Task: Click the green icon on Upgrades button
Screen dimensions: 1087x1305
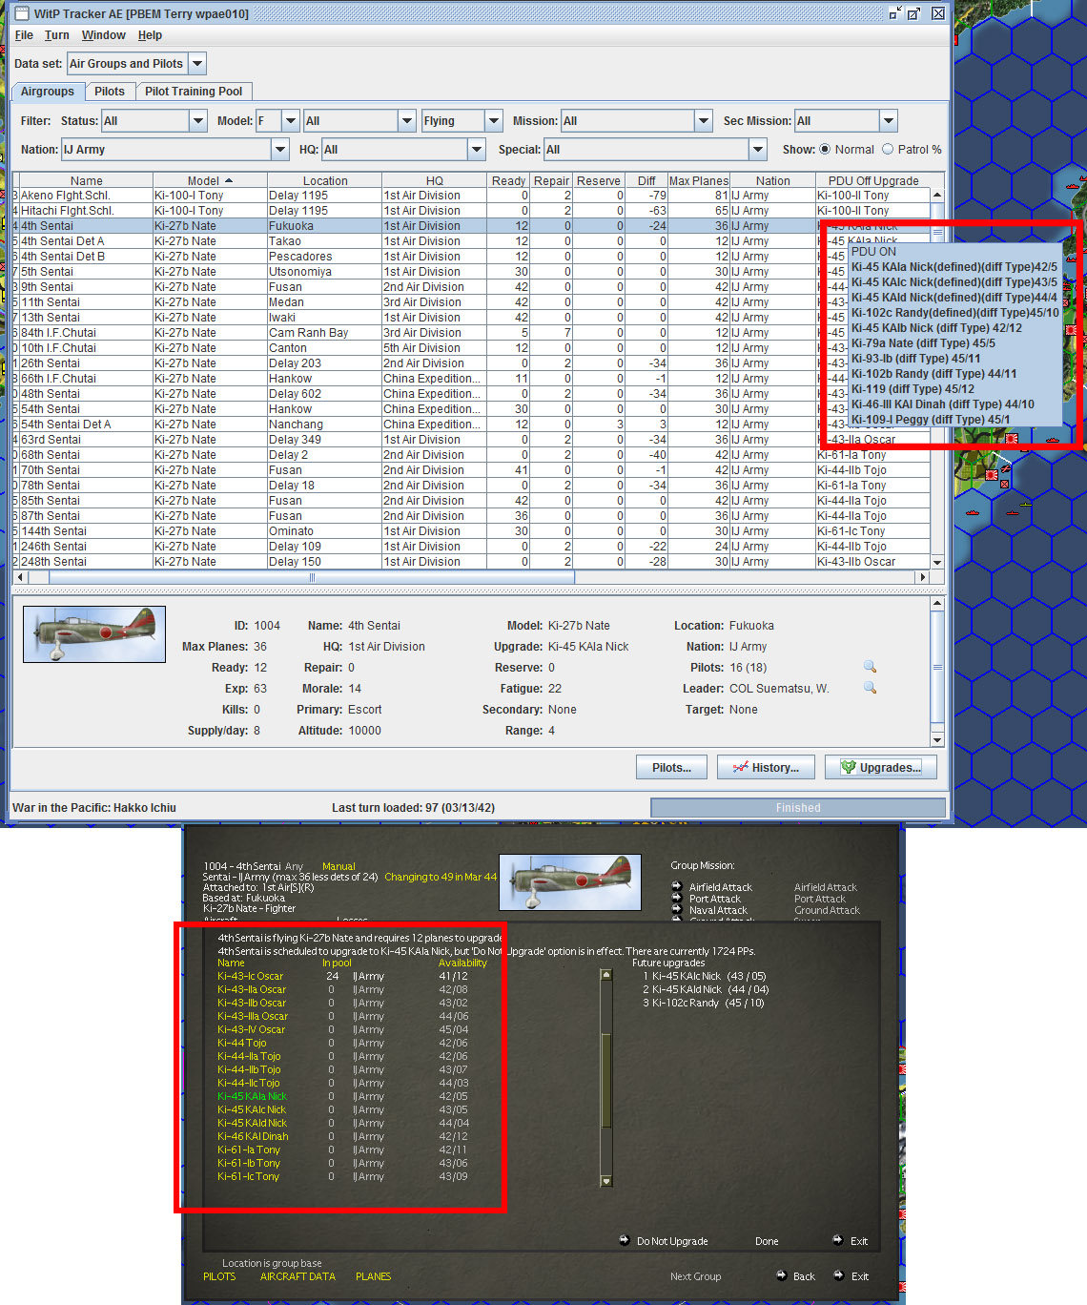Action: coord(850,767)
